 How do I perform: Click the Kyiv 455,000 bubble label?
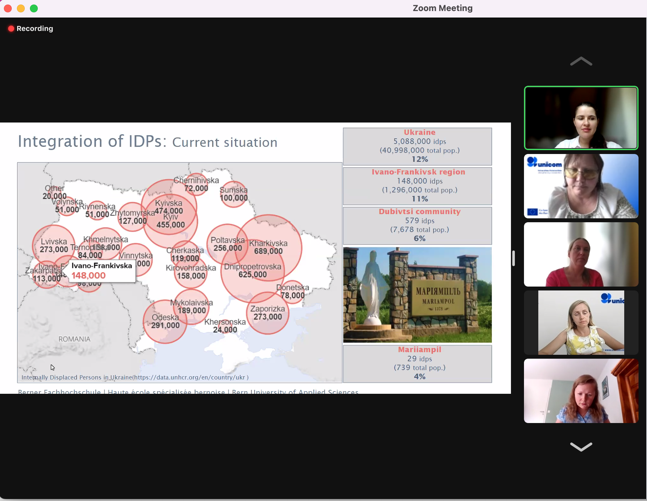click(171, 221)
